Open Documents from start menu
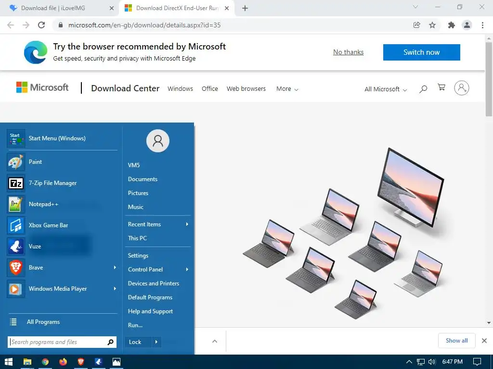This screenshot has height=369, width=493. coord(143,179)
